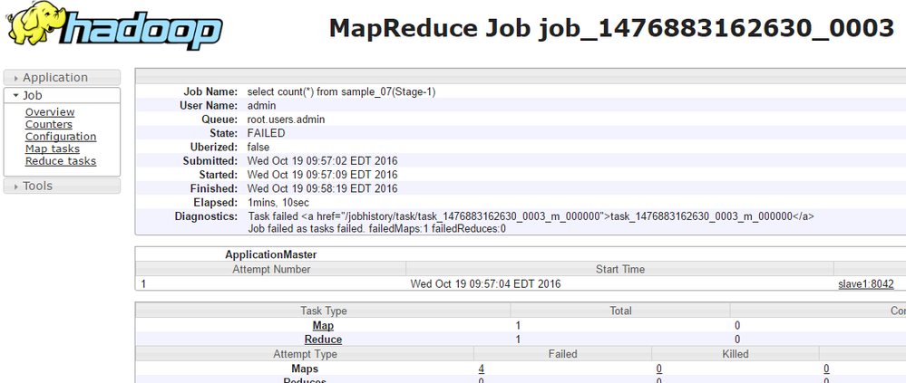
Task: Click the Queue value root.users.admin
Action: 286,120
